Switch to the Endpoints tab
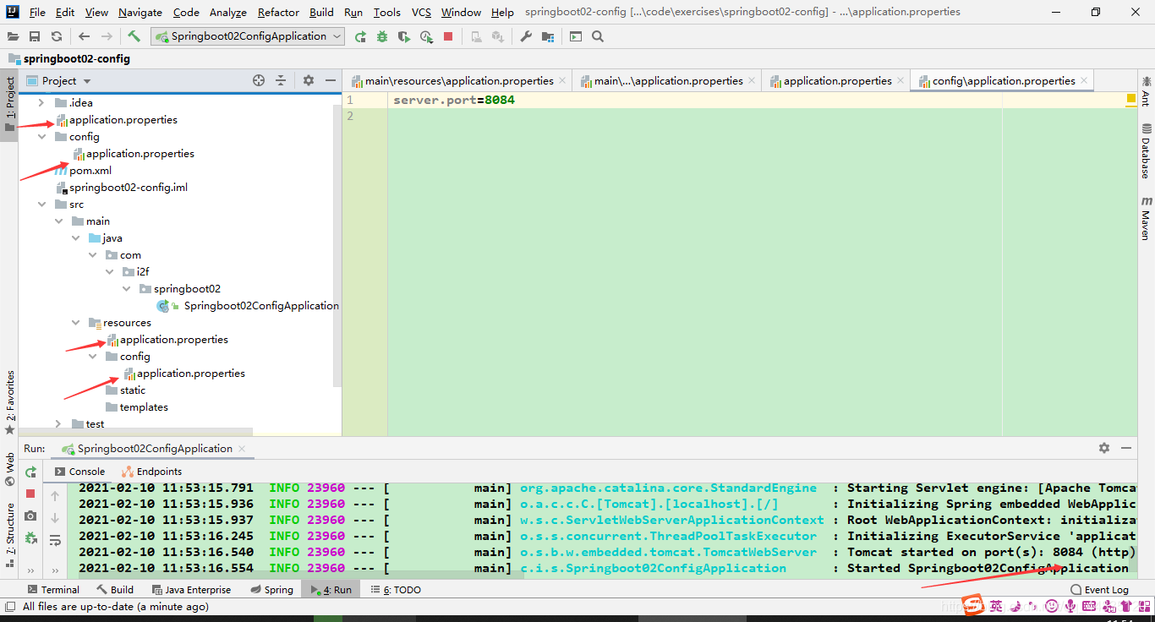The width and height of the screenshot is (1155, 622). click(x=152, y=472)
